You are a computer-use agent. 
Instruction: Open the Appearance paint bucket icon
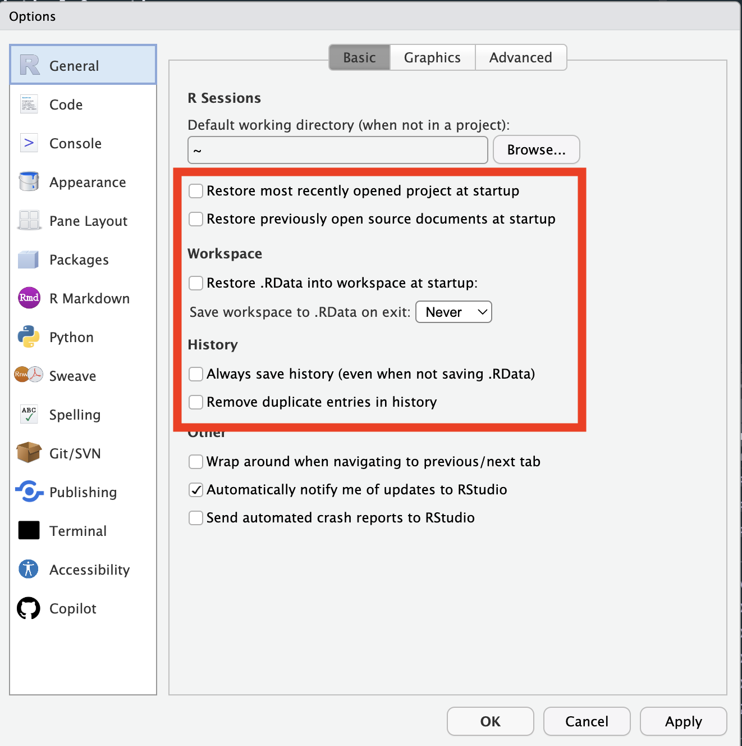coord(29,182)
